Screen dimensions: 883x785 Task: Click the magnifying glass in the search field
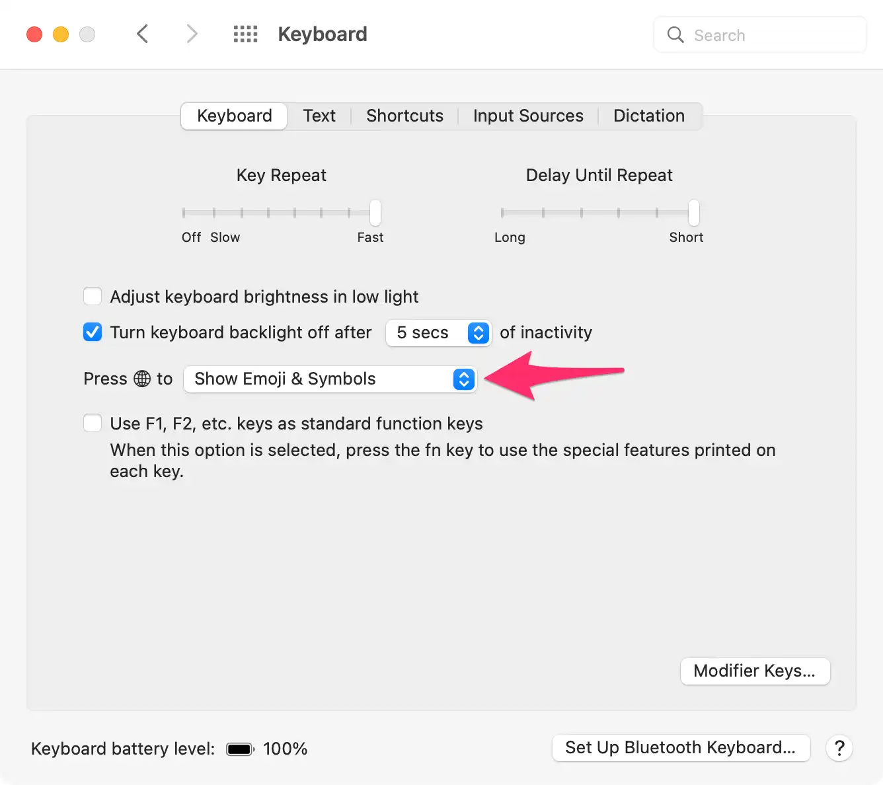click(675, 34)
